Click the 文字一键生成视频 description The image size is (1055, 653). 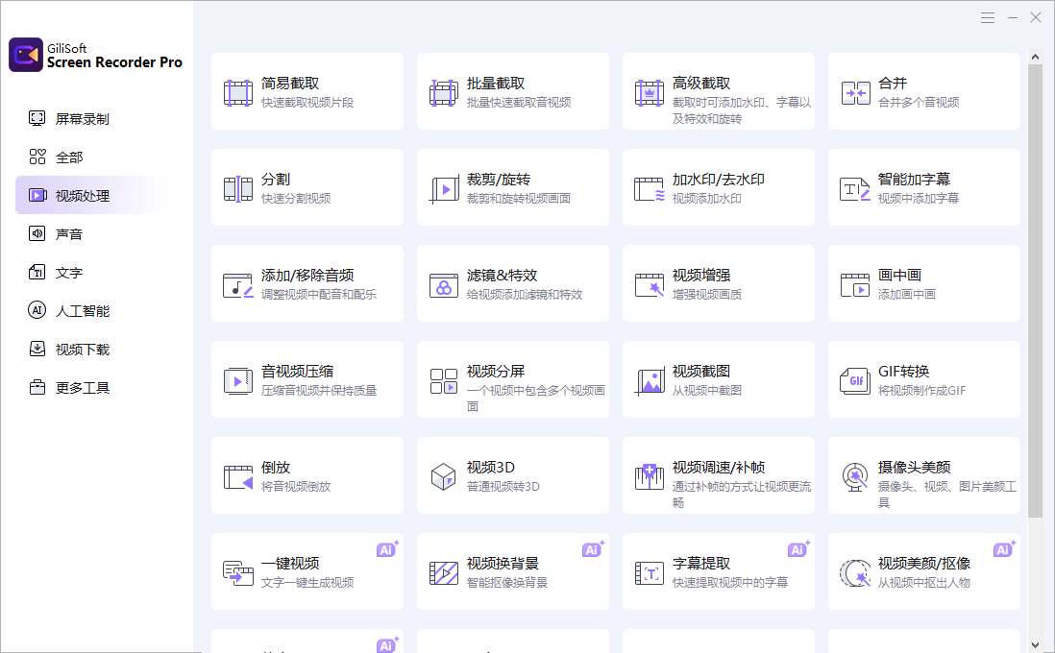click(307, 582)
